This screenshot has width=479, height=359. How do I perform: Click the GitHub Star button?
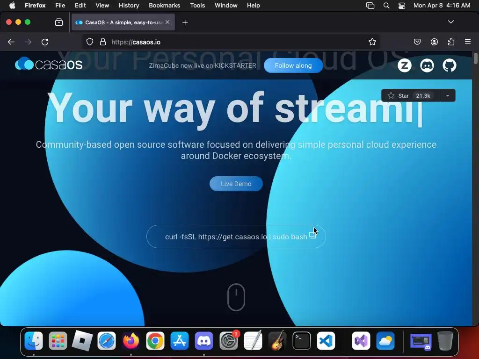pos(411,95)
